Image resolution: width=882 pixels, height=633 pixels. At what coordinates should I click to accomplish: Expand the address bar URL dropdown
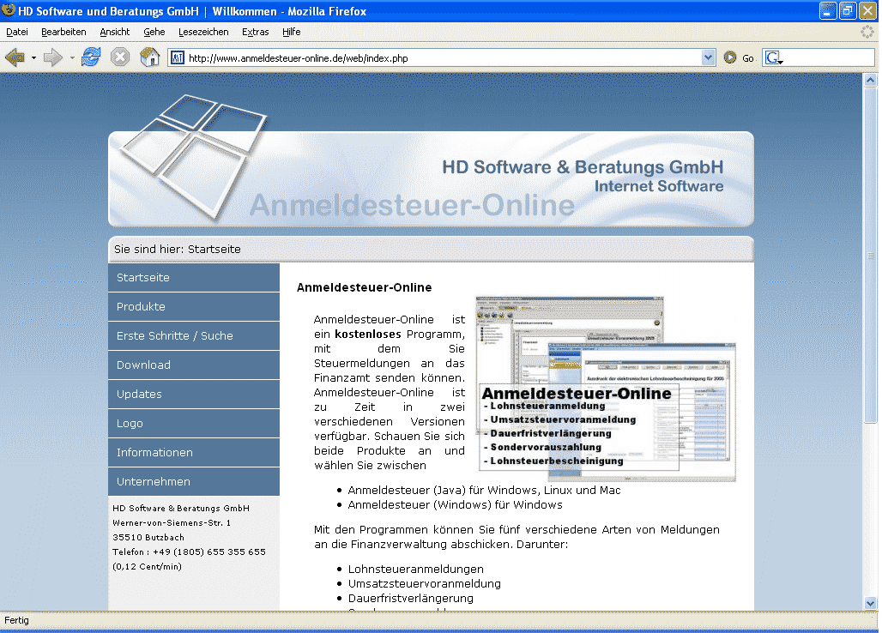coord(708,57)
